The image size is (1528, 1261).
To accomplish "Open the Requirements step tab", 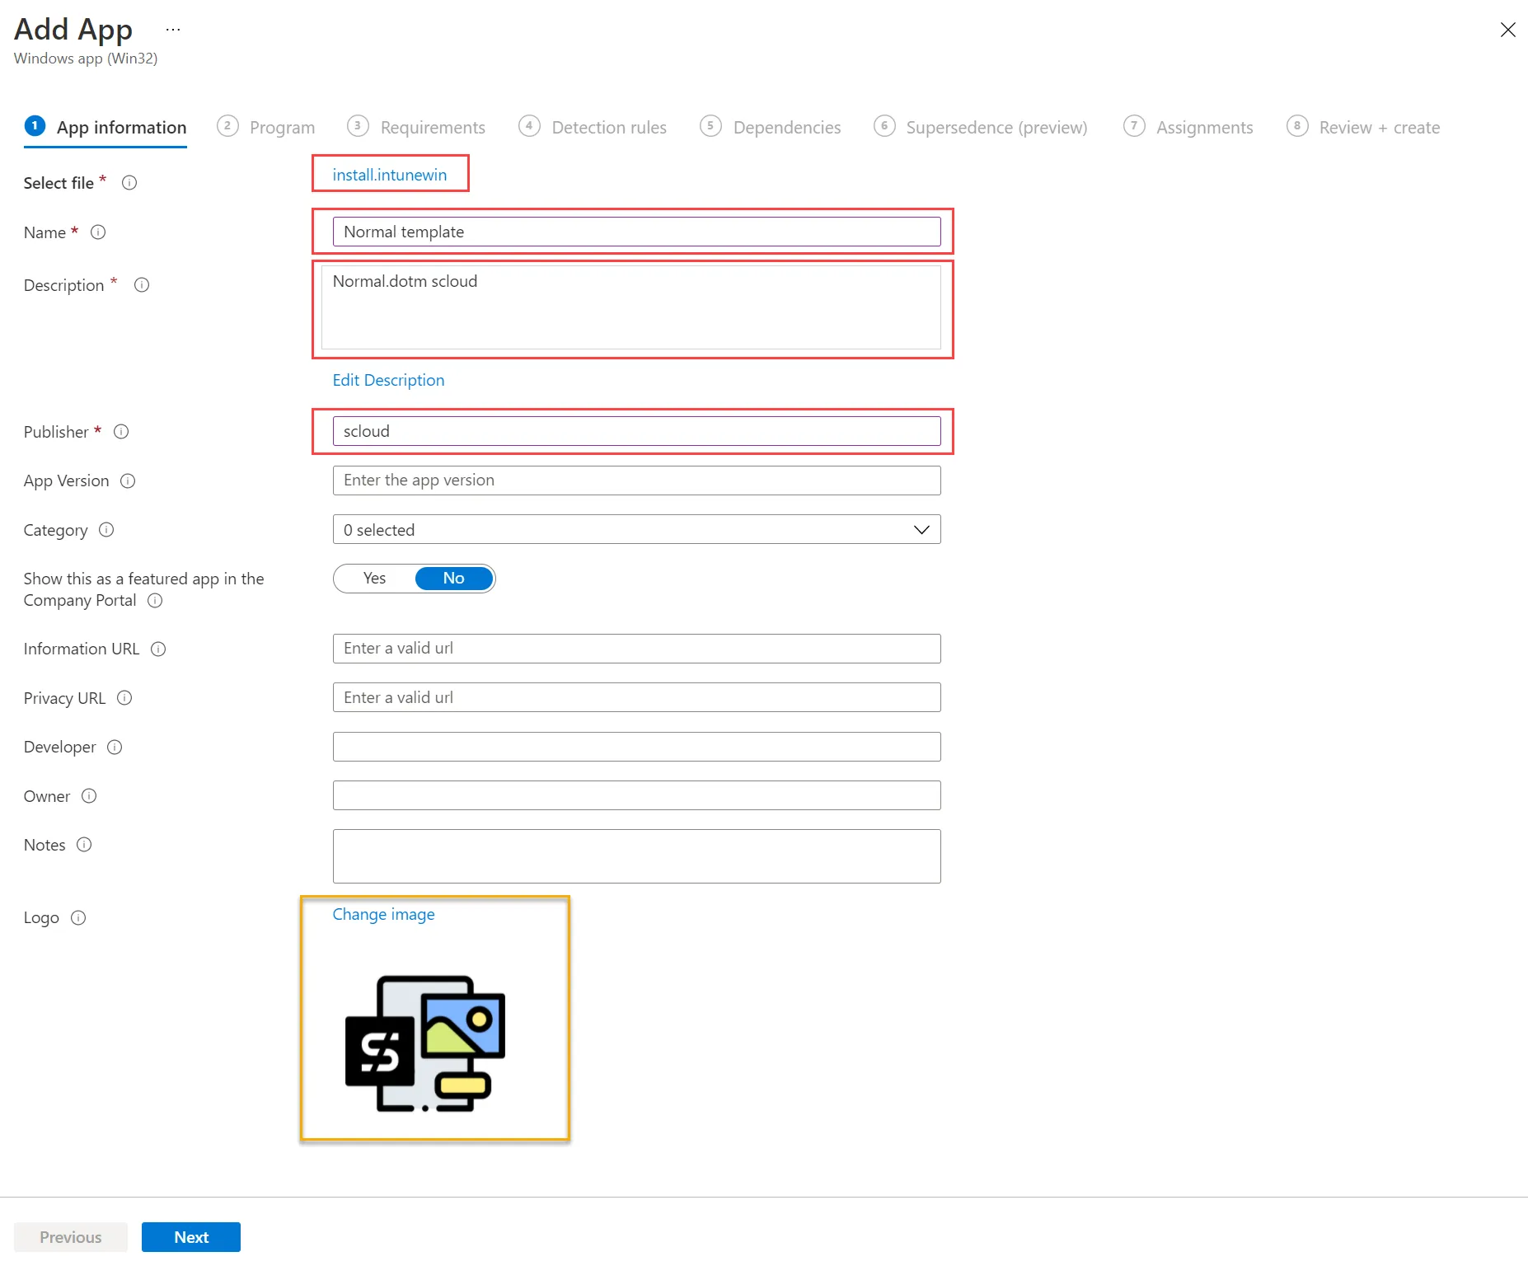I will click(x=416, y=127).
